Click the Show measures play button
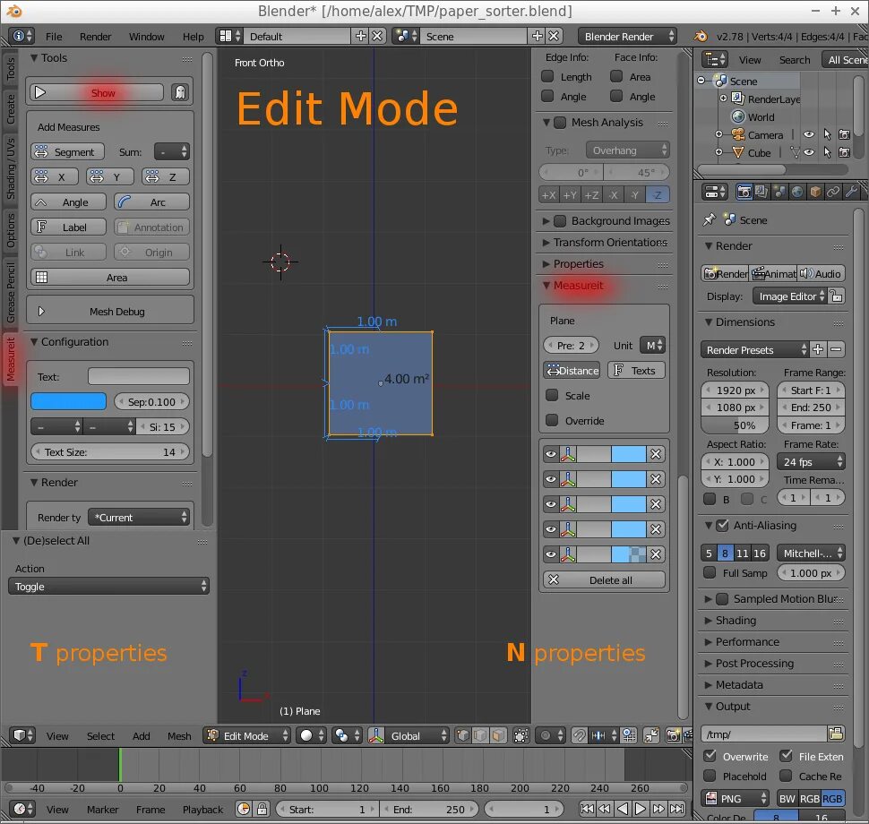 (x=97, y=92)
